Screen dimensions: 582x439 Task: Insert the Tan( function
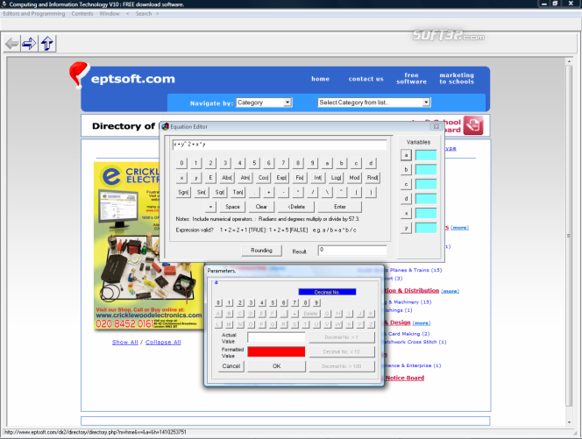click(238, 192)
